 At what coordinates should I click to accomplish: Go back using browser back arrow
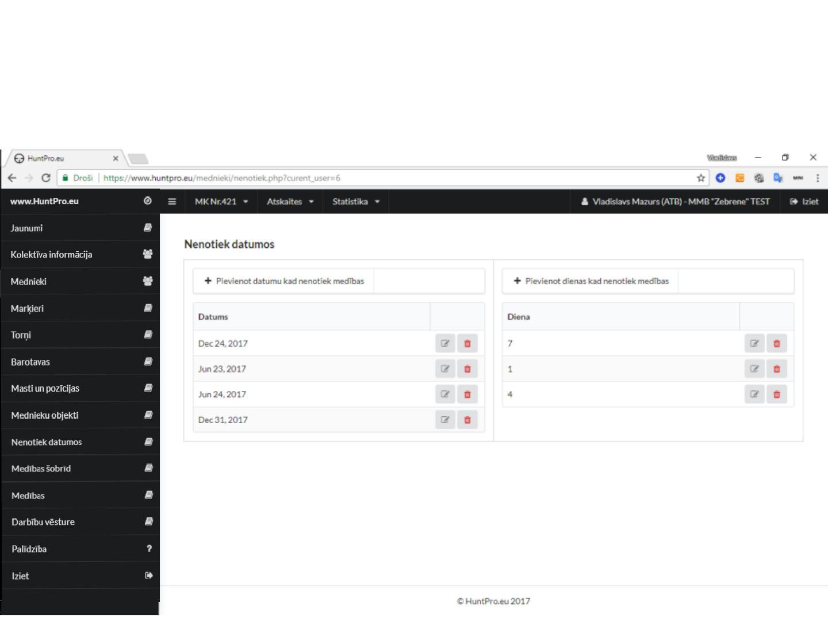point(12,178)
